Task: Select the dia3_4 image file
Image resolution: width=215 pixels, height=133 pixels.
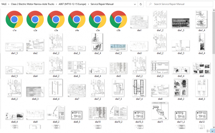Action: point(201,42)
